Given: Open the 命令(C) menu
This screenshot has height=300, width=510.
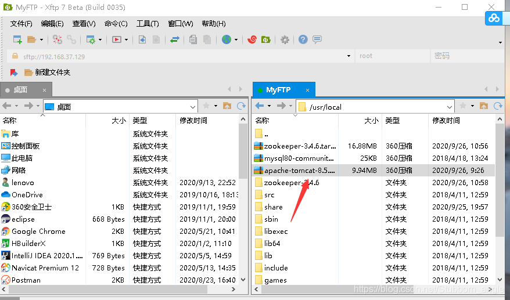Looking at the screenshot, I should [116, 24].
